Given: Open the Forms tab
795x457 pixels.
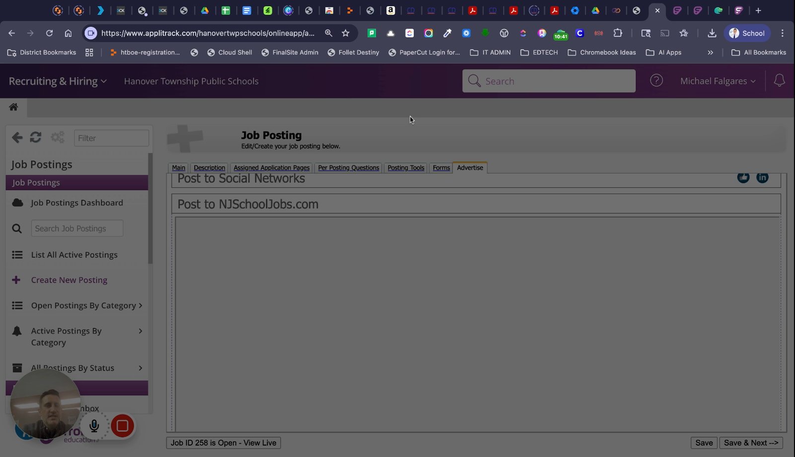Looking at the screenshot, I should tap(441, 168).
